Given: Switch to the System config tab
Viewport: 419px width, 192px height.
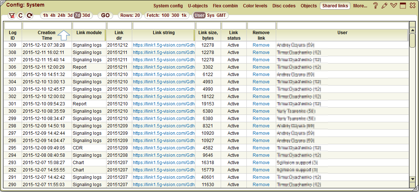Looking at the screenshot, I should click(168, 6).
